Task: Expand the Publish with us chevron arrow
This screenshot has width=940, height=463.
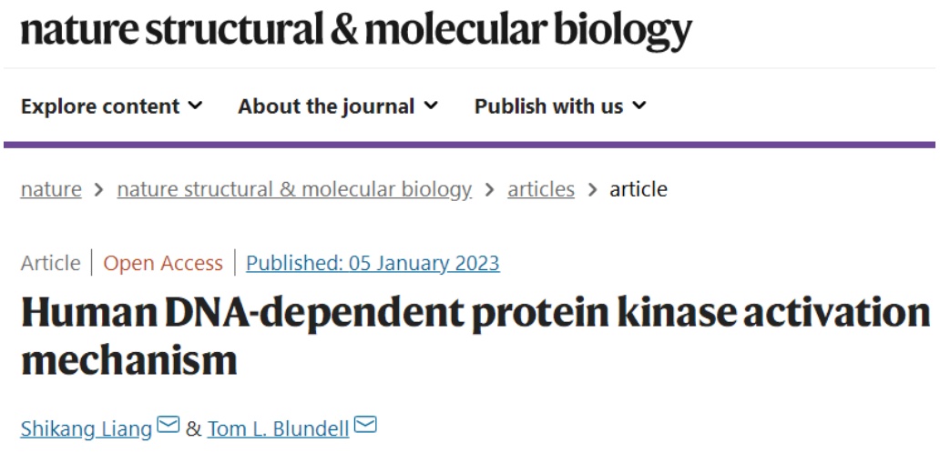Action: (x=639, y=106)
